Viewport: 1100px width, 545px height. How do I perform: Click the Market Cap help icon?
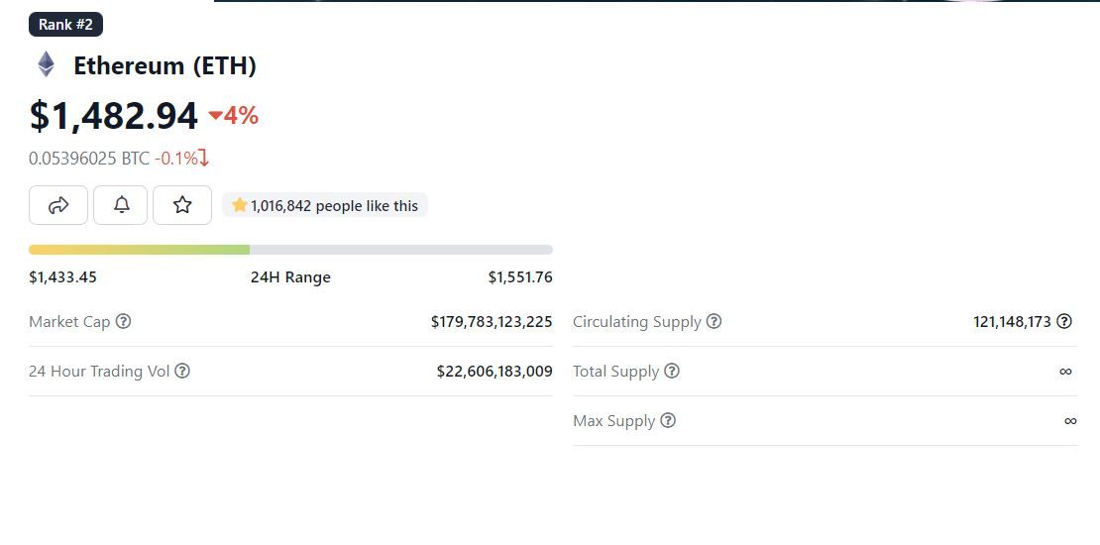tap(123, 321)
